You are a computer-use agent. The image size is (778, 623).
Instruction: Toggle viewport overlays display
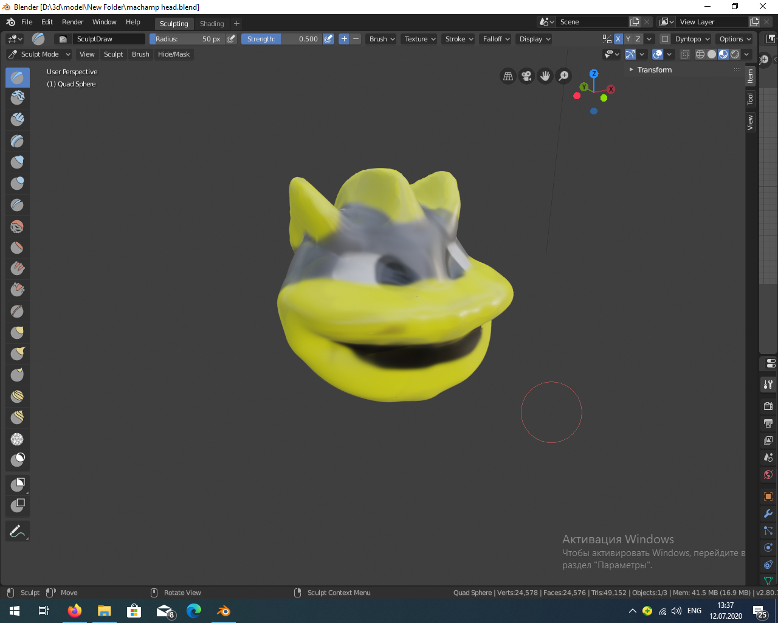[658, 54]
